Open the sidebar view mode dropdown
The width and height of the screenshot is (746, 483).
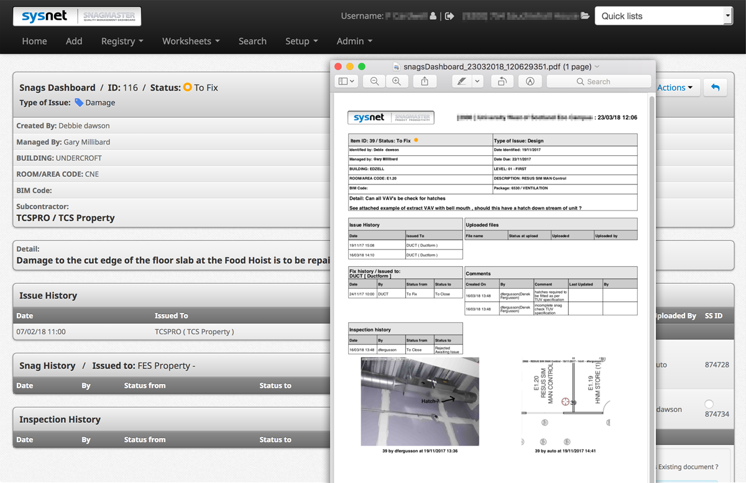[x=346, y=81]
